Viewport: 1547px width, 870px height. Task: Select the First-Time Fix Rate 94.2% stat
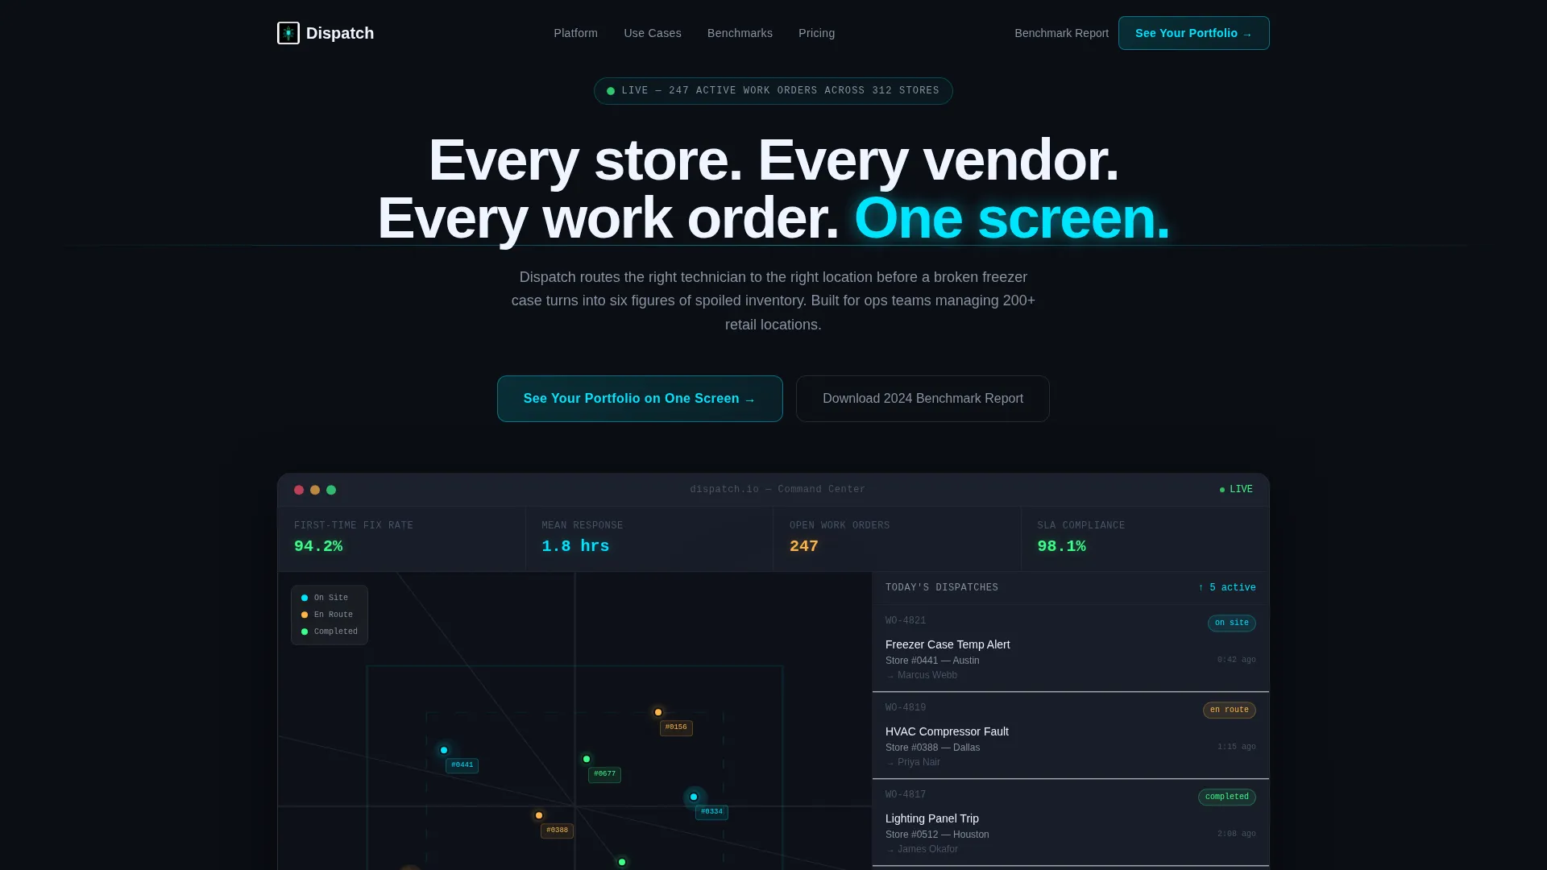tap(401, 538)
